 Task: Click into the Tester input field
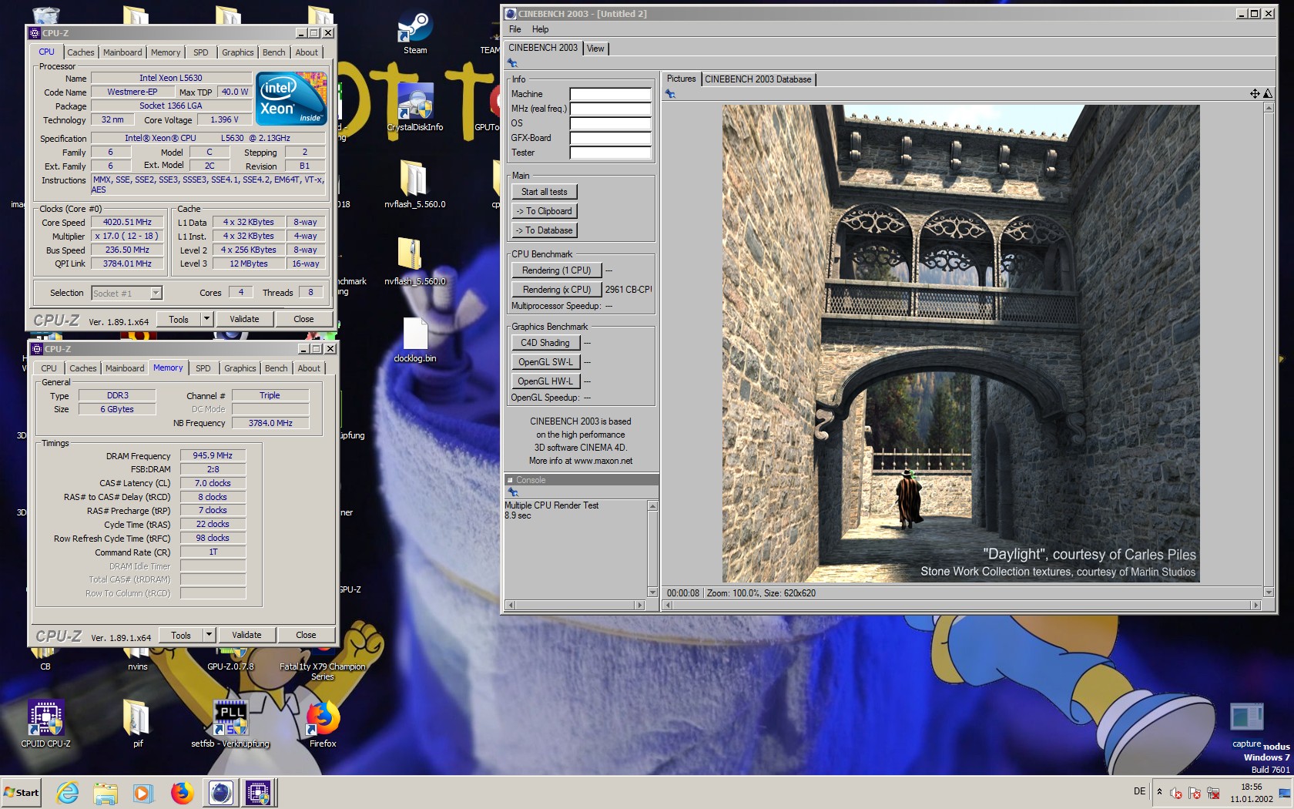tap(610, 153)
